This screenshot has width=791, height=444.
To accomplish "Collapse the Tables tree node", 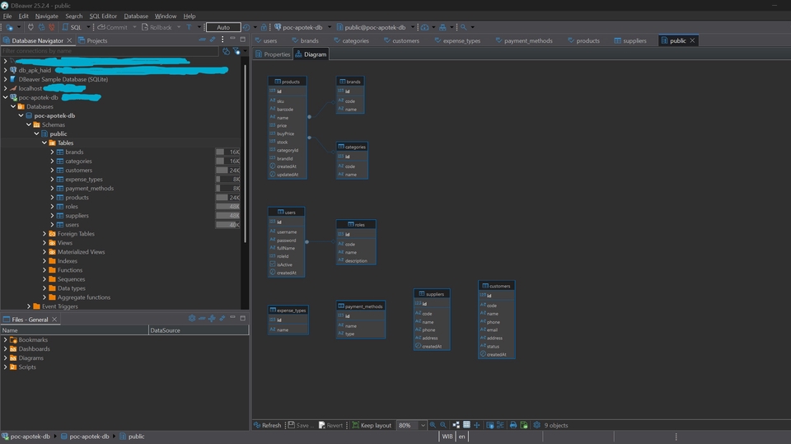I will click(44, 143).
